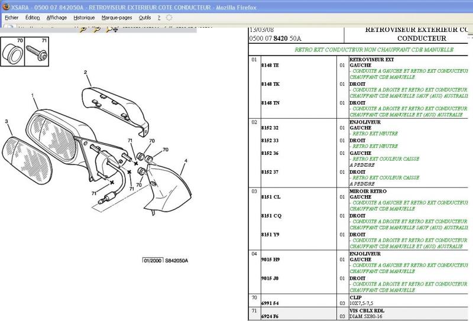Click reference number 71 in the table
Viewport: 473px width, 321px height.
254,310
